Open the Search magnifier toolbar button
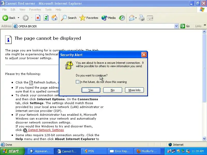The height and width of the screenshot is (155, 207). coord(69,18)
